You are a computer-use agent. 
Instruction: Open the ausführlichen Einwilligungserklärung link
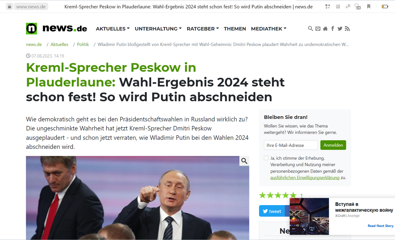pyautogui.click(x=305, y=178)
